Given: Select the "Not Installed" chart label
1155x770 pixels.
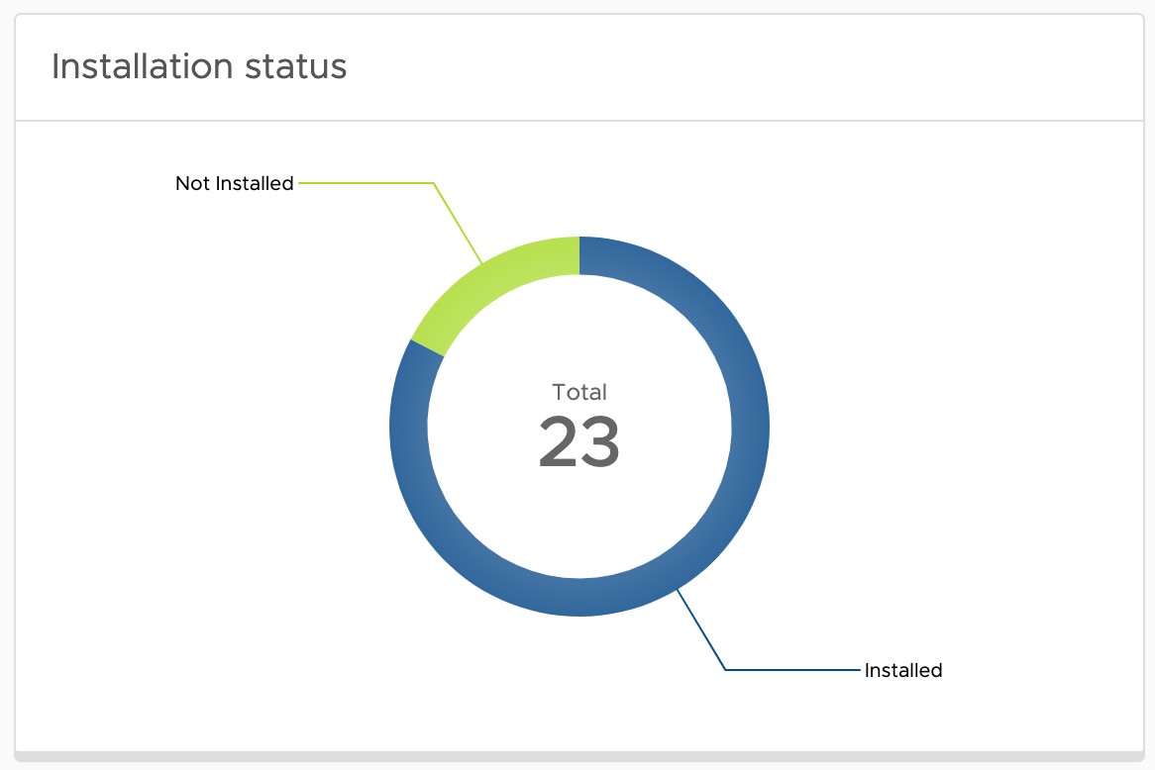Looking at the screenshot, I should point(235,183).
